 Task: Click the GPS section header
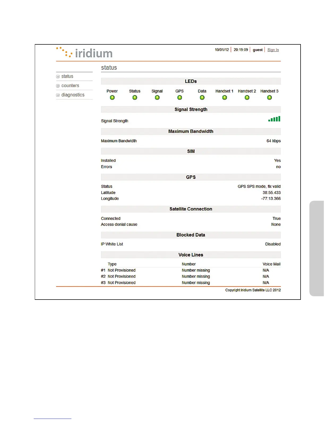(191, 177)
